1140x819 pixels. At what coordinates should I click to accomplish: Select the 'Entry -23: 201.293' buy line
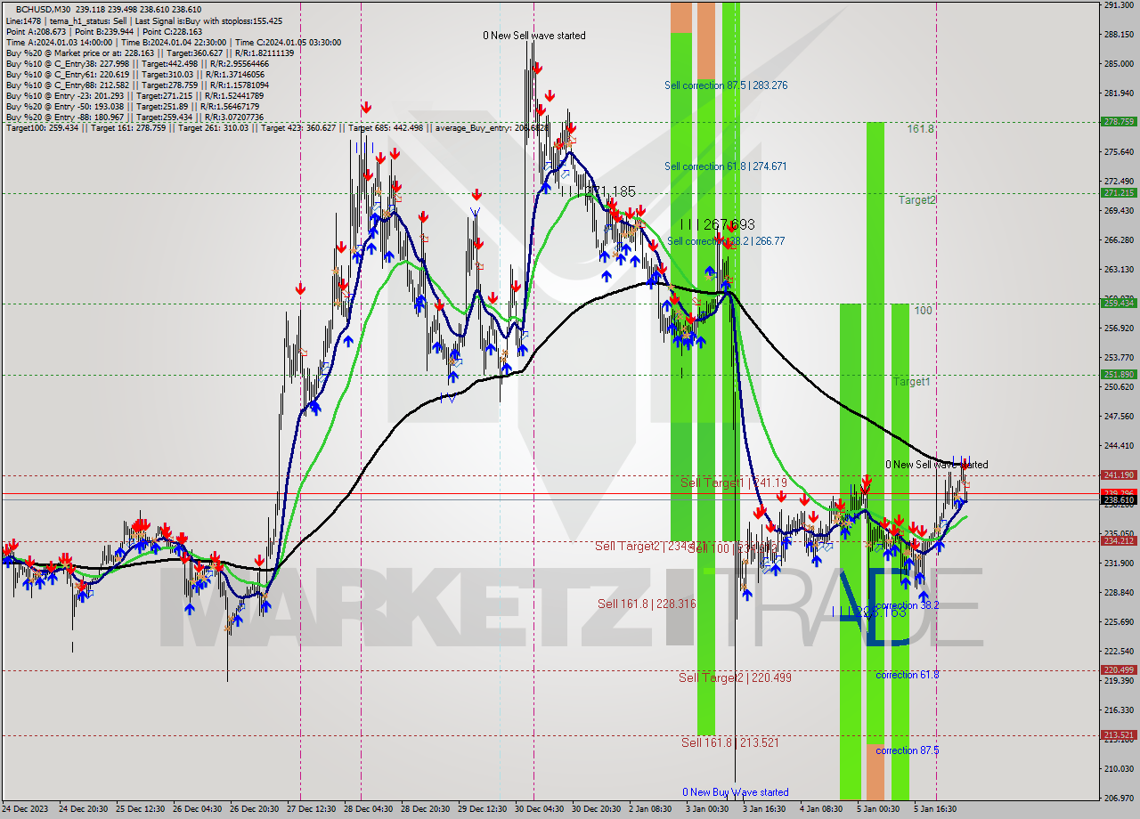click(134, 95)
